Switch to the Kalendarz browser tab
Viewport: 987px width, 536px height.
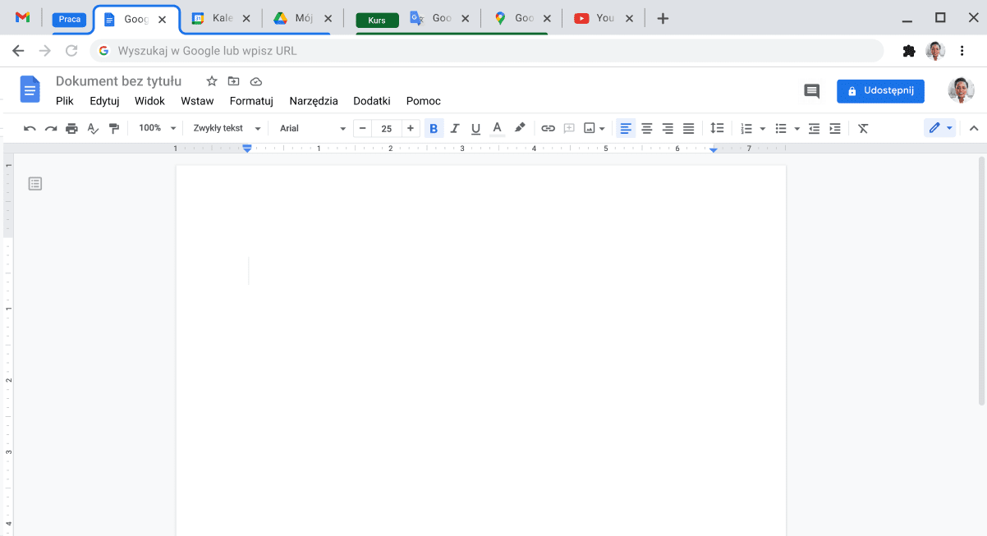click(x=221, y=18)
